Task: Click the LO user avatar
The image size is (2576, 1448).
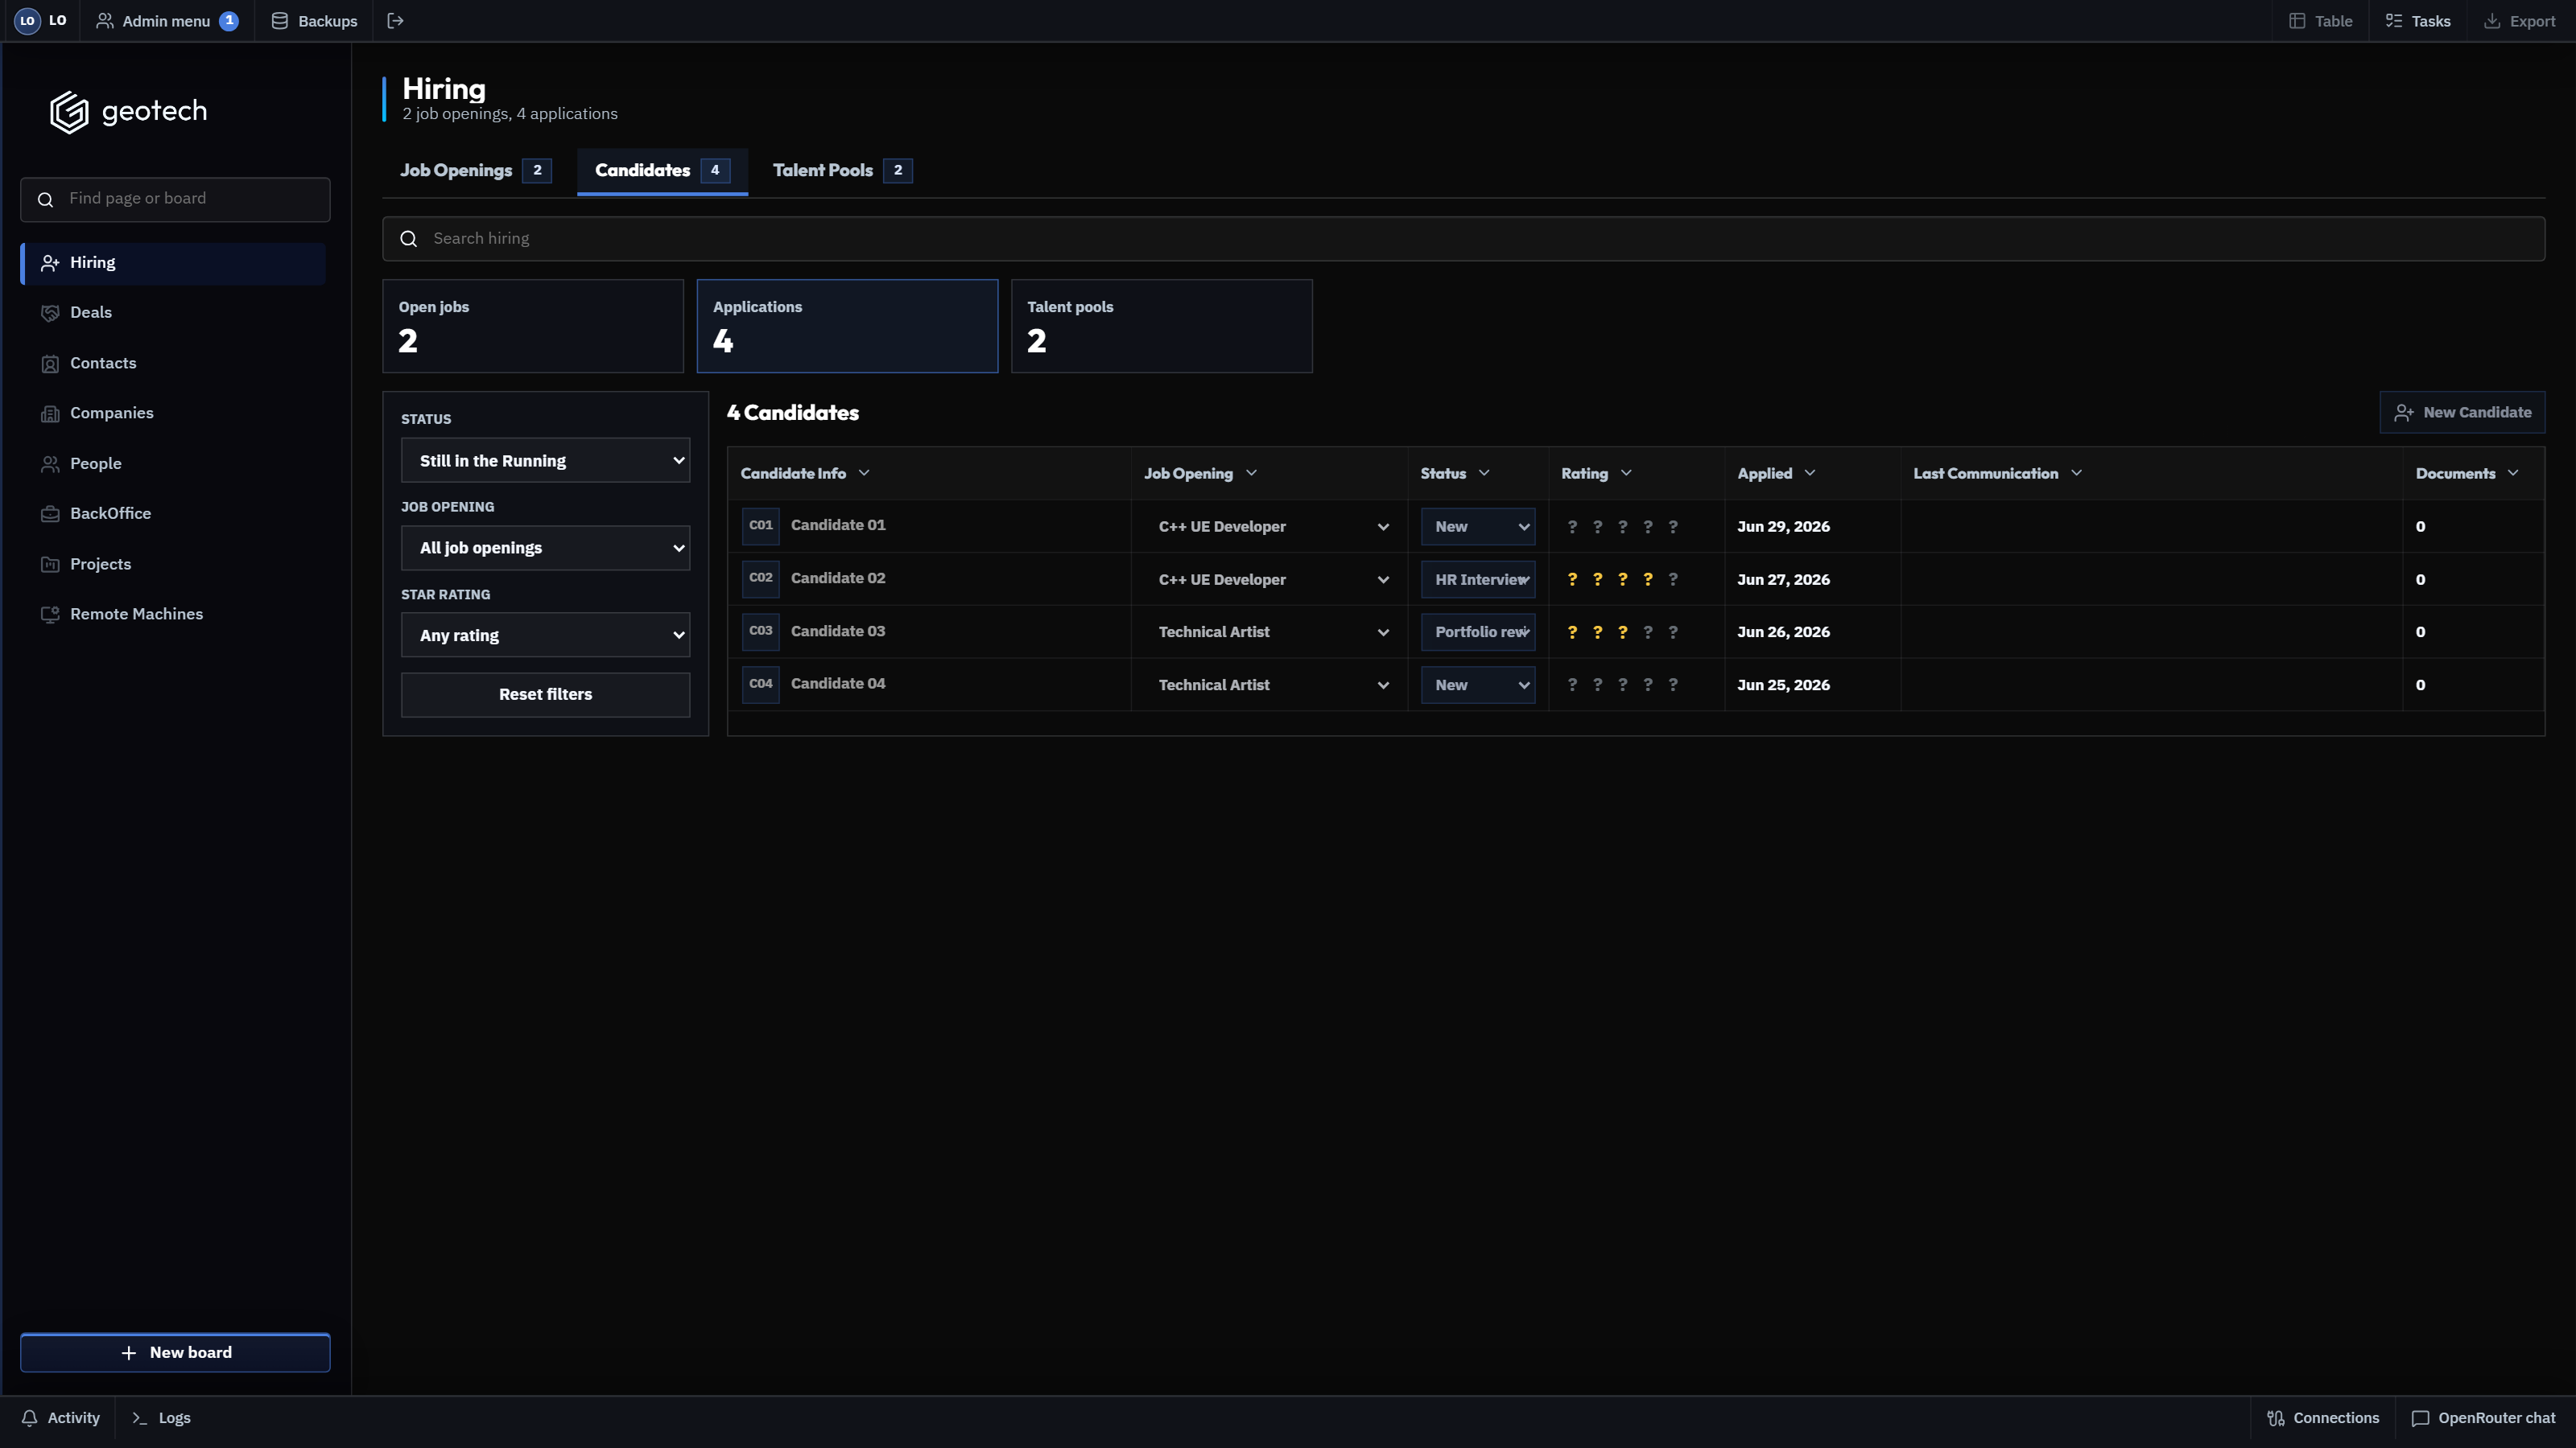Action: point(27,21)
